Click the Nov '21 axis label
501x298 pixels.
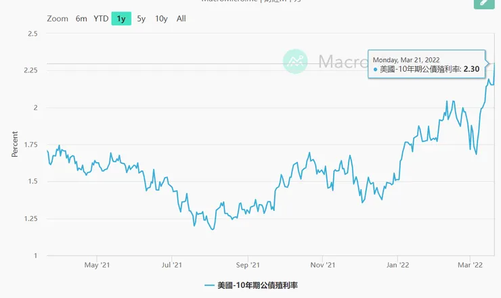coord(323,265)
